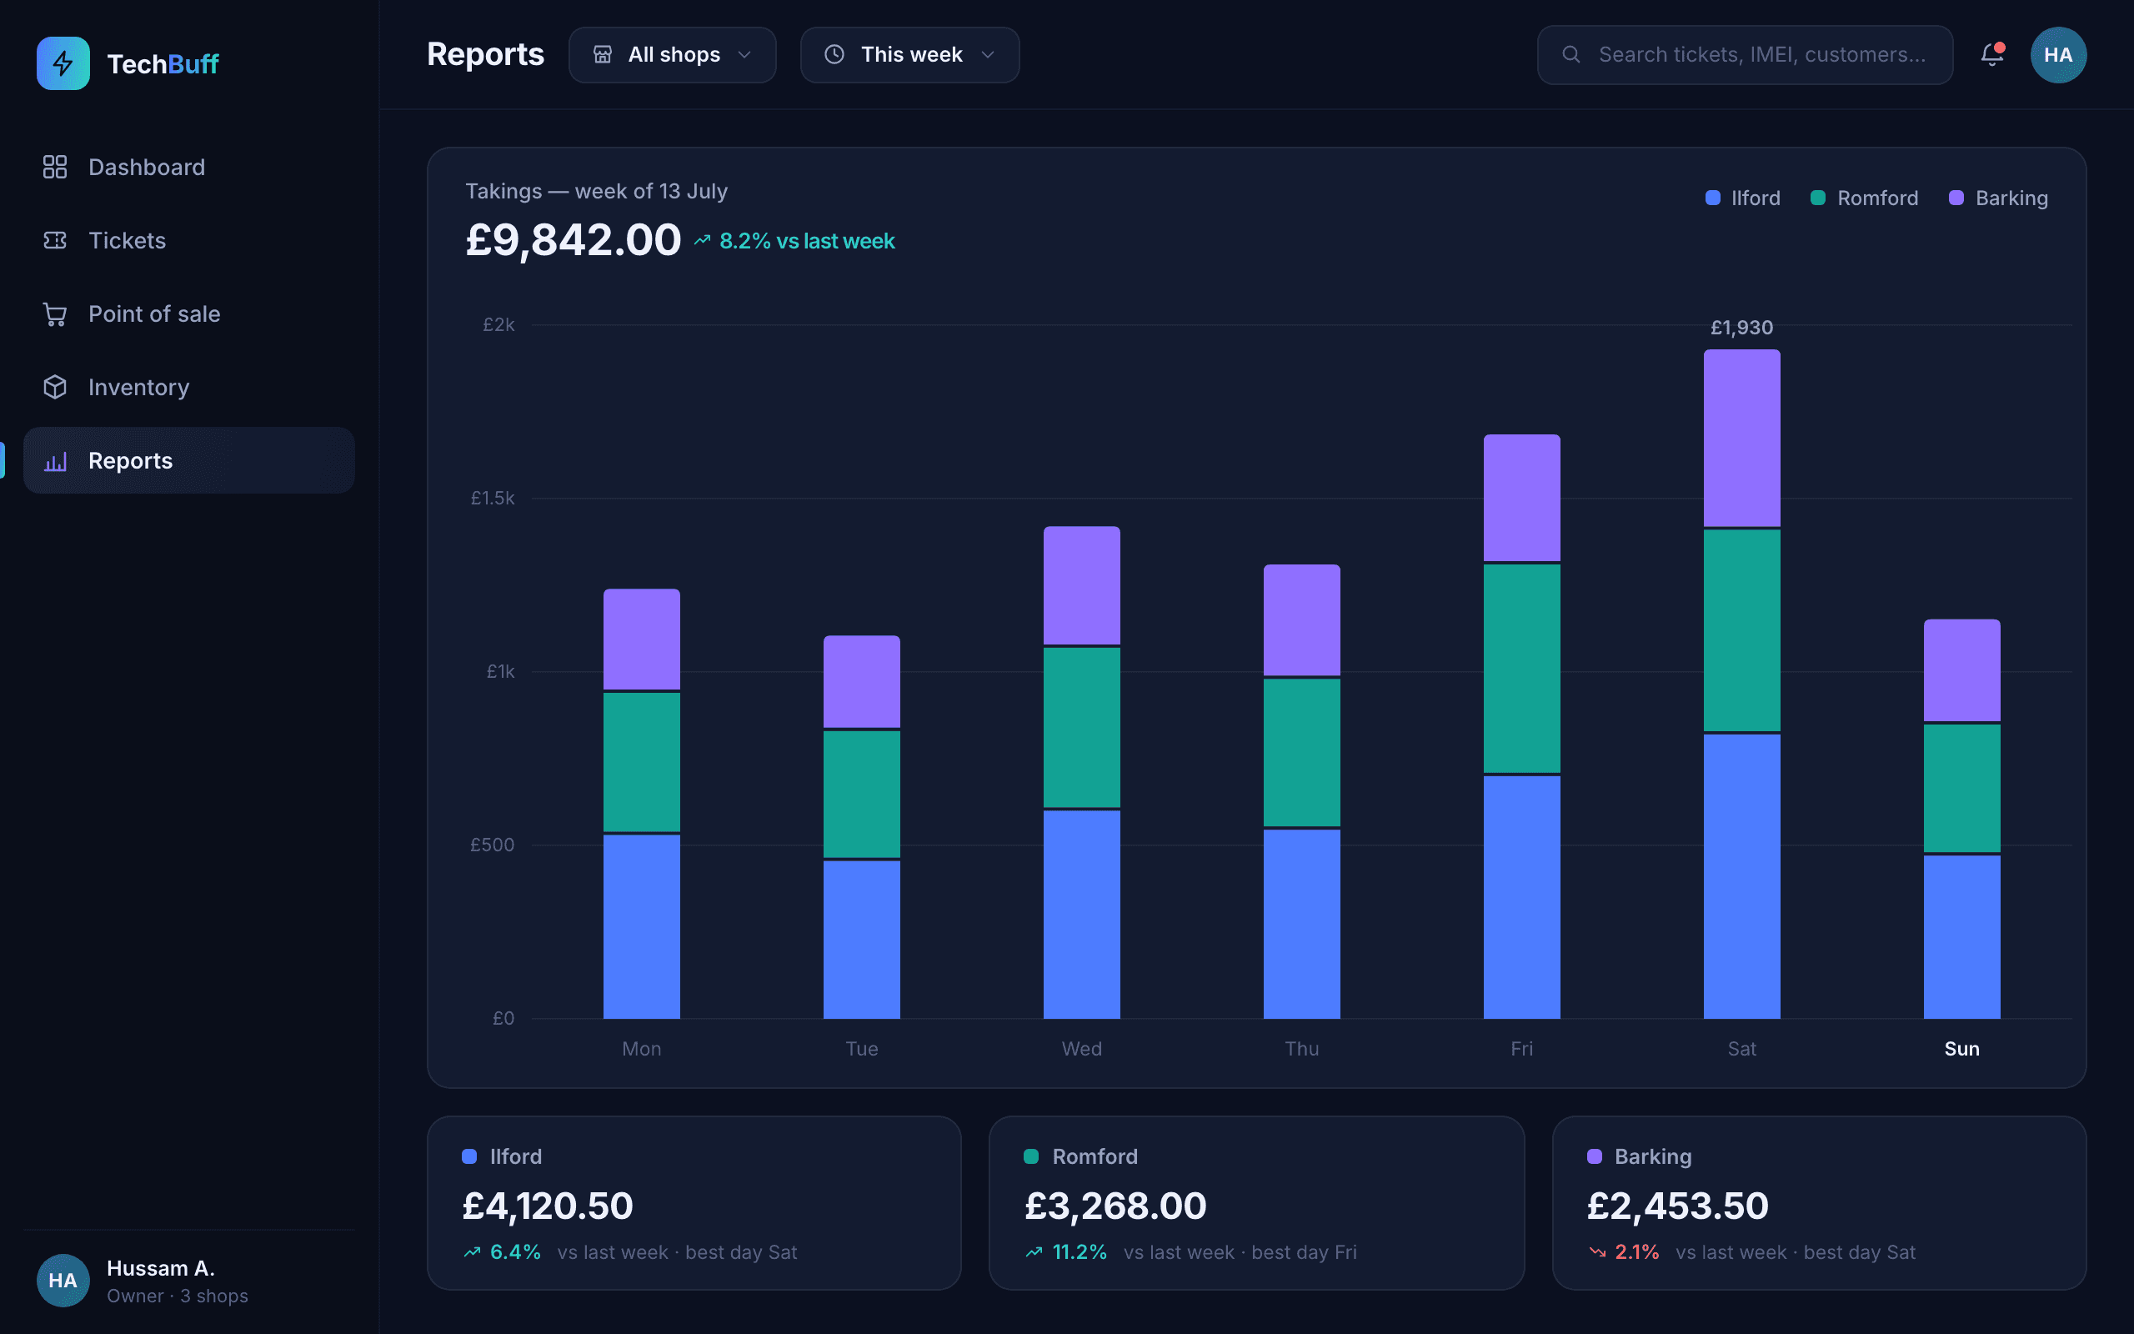Click the up-trend arrow beside 6.4%
Screen dimensions: 2134x1334
[x=473, y=1252]
